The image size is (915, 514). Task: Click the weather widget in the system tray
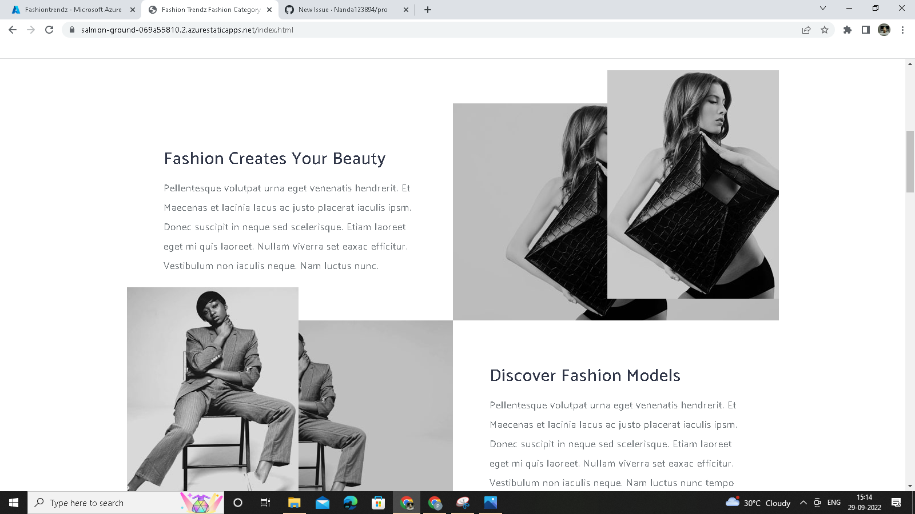[758, 503]
